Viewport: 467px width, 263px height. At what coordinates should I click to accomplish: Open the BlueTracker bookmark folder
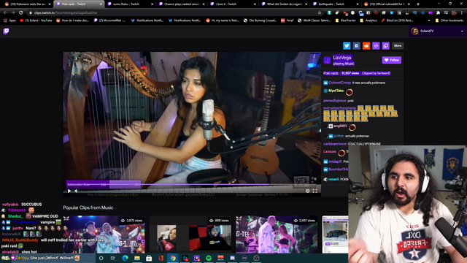tap(345, 20)
